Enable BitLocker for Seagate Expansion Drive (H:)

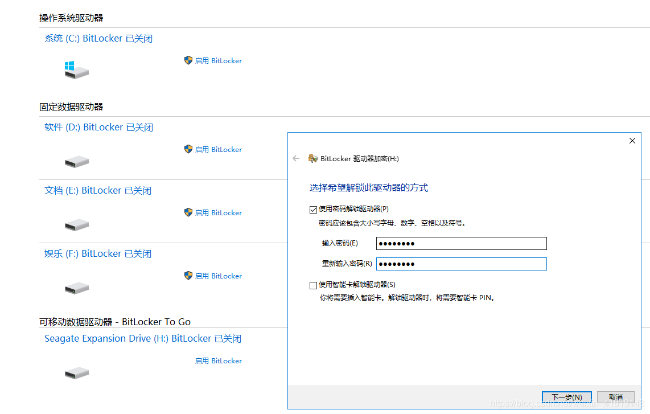219,361
